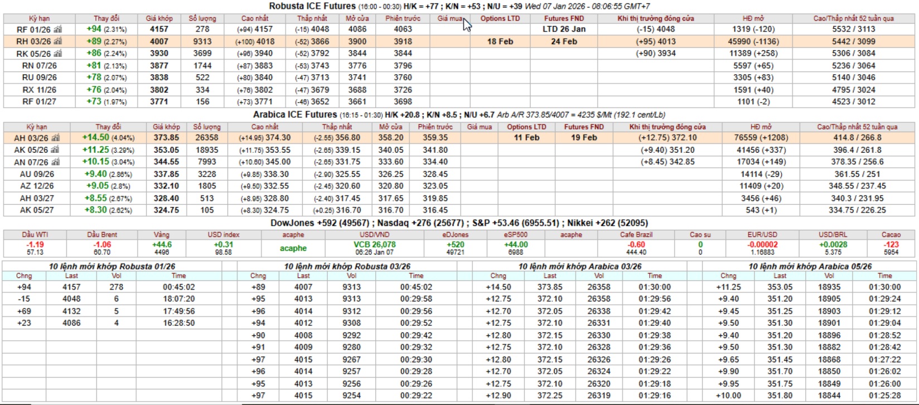Click the Vàng gold price value

162,245
